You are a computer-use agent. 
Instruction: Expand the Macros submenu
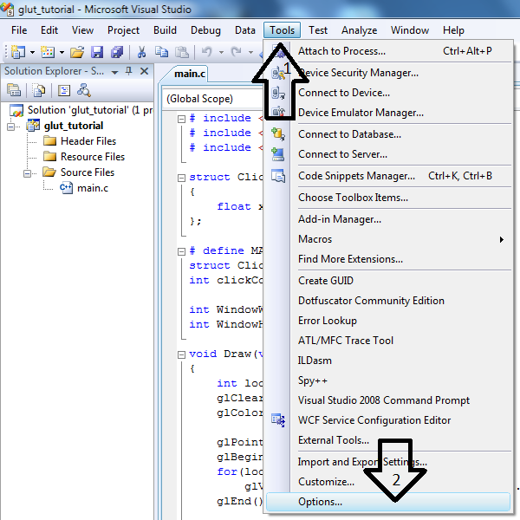click(388, 239)
